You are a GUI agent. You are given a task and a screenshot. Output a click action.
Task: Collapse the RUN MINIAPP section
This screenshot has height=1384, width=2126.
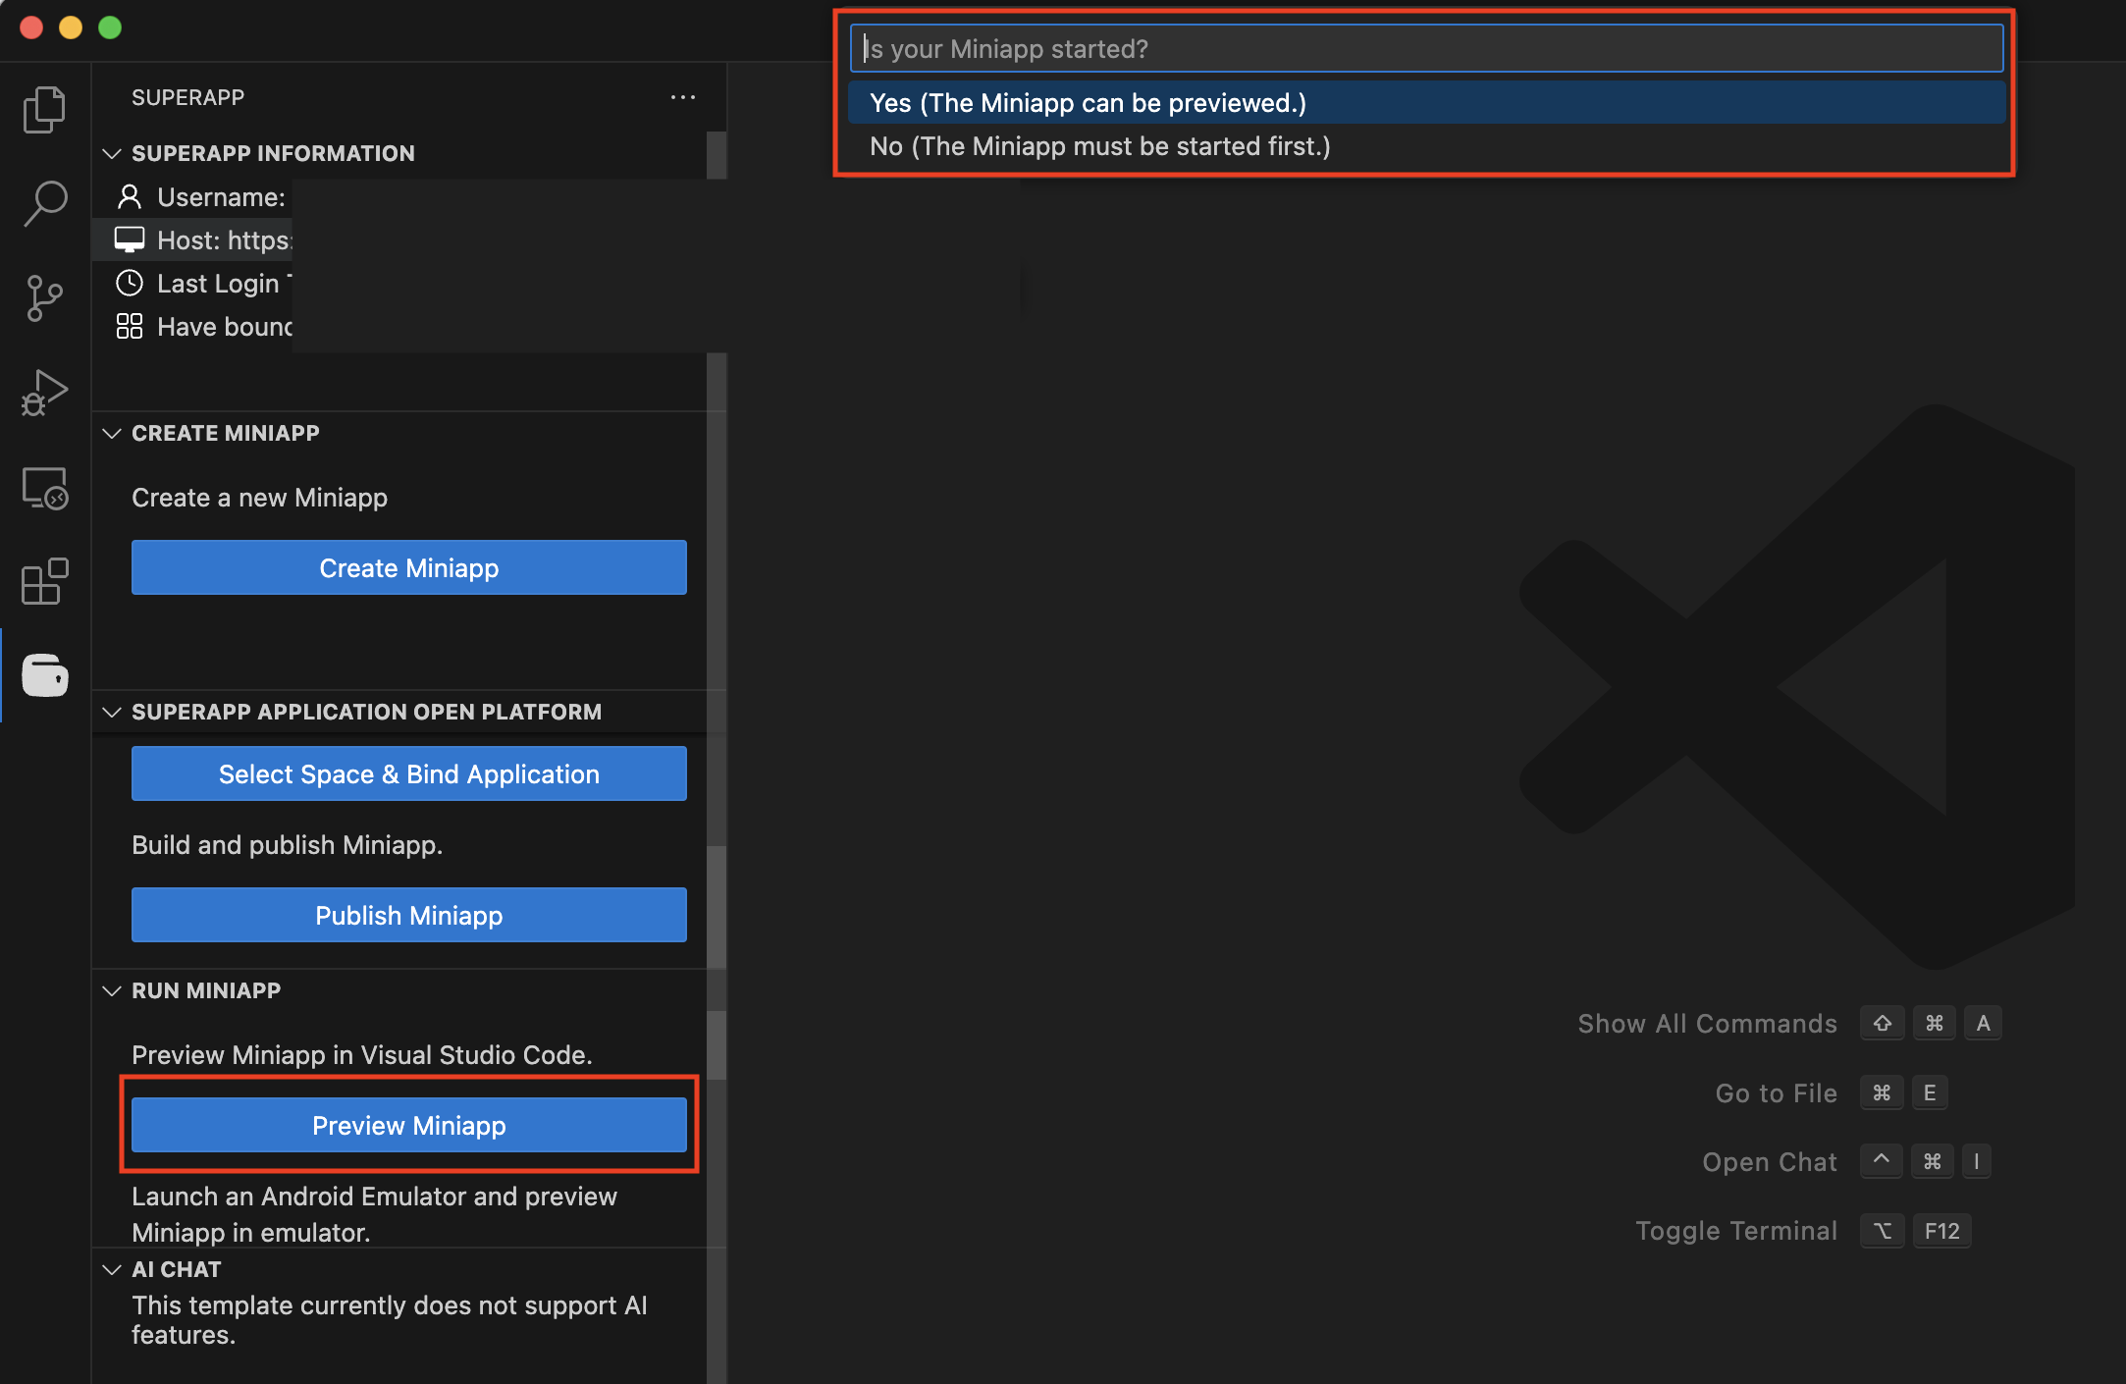(112, 990)
